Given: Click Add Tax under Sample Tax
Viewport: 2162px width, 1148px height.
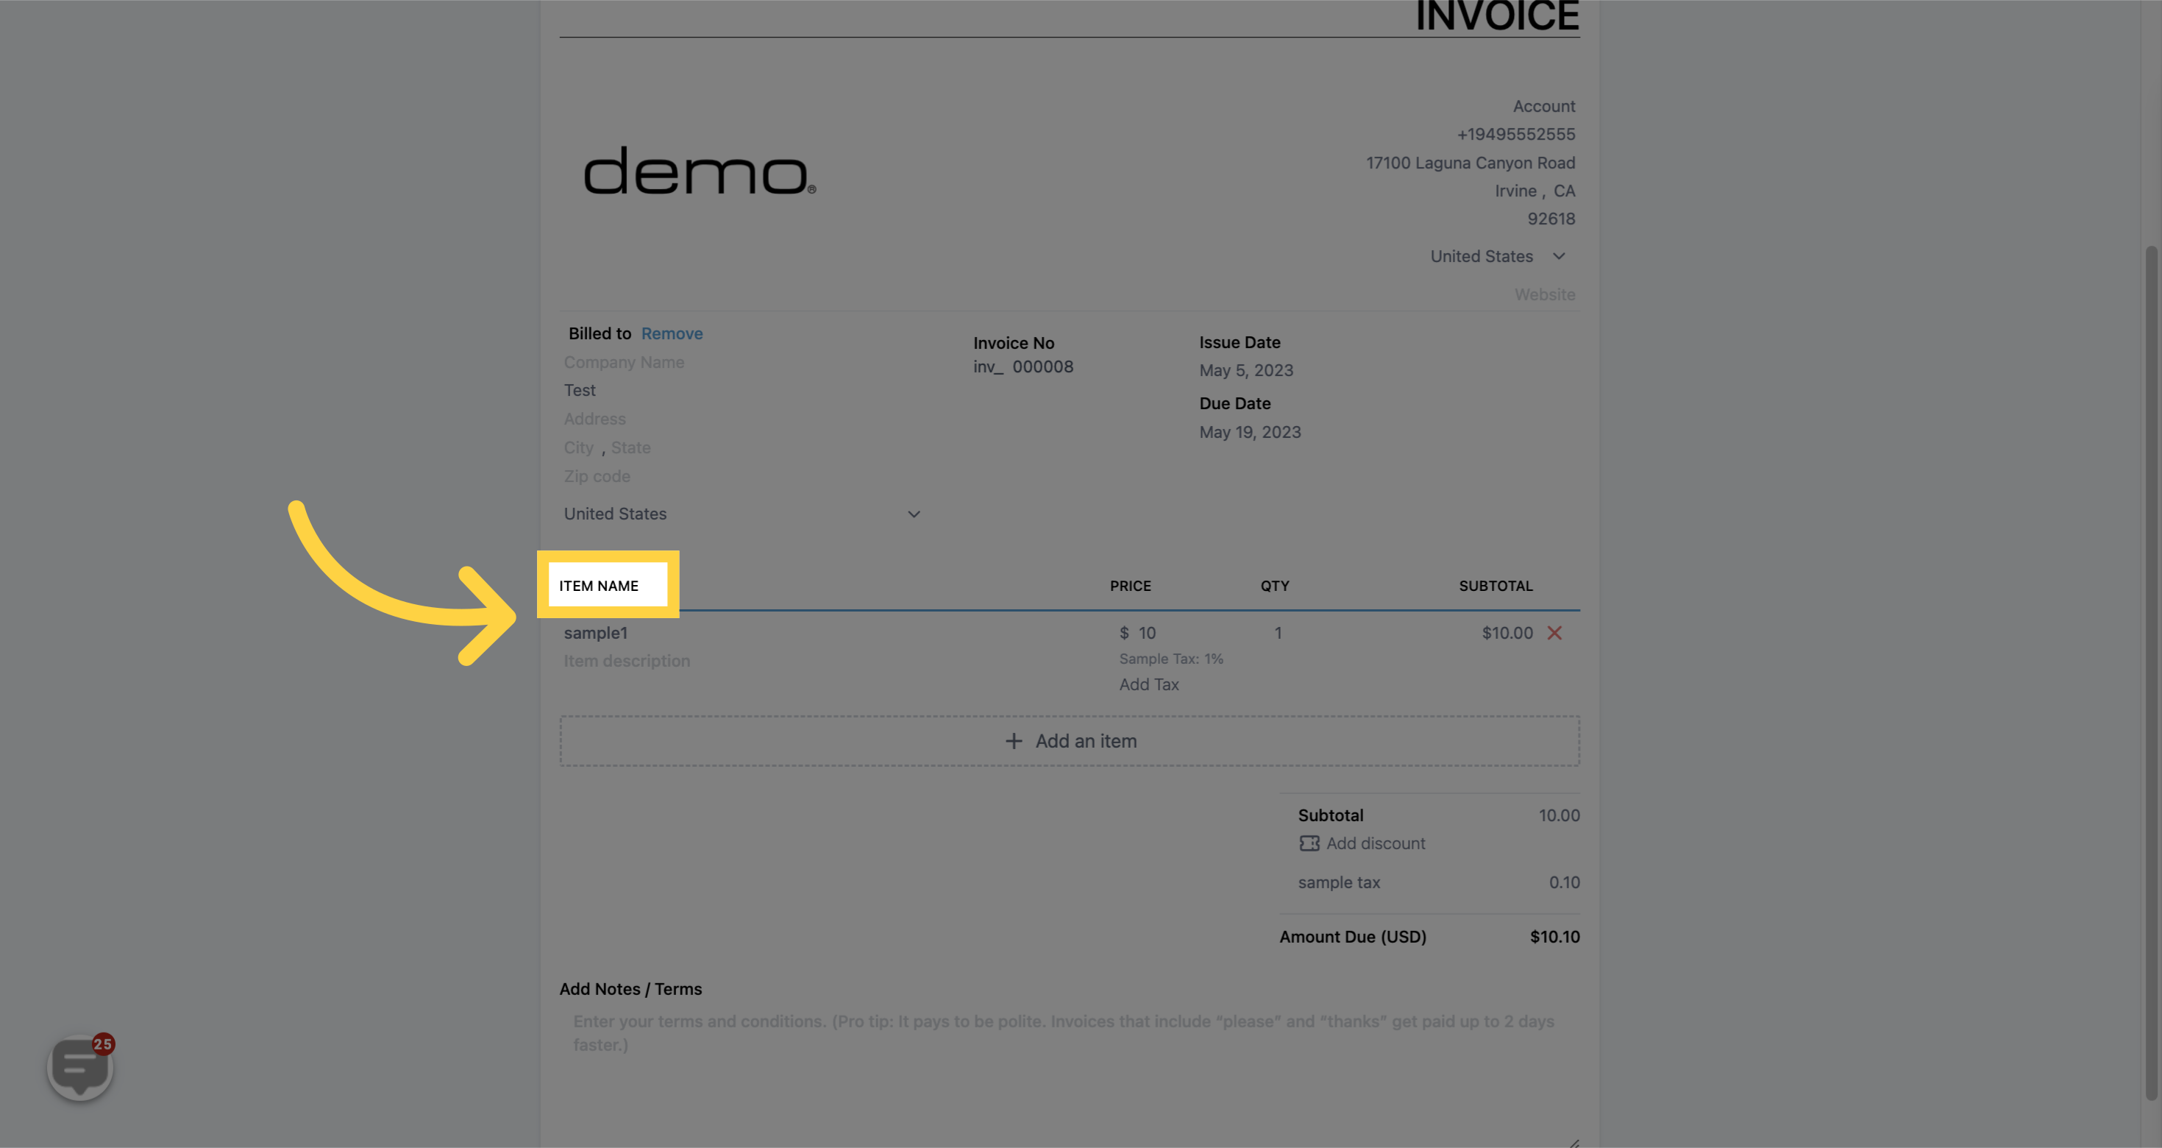Looking at the screenshot, I should (1148, 684).
